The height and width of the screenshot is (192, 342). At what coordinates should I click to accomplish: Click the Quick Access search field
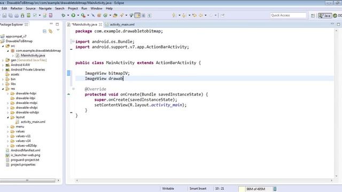289,15
